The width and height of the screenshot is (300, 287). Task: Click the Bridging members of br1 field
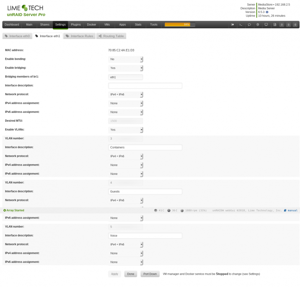(x=126, y=77)
